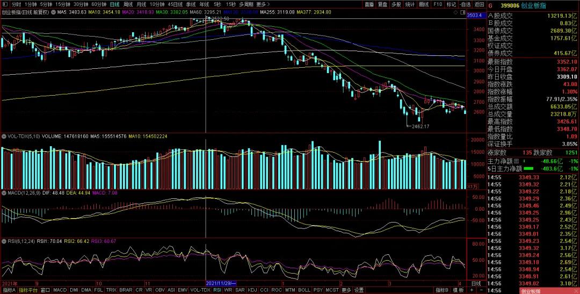Select the BOLL indicator tab
This screenshot has width=580, height=294.
click(304, 290)
